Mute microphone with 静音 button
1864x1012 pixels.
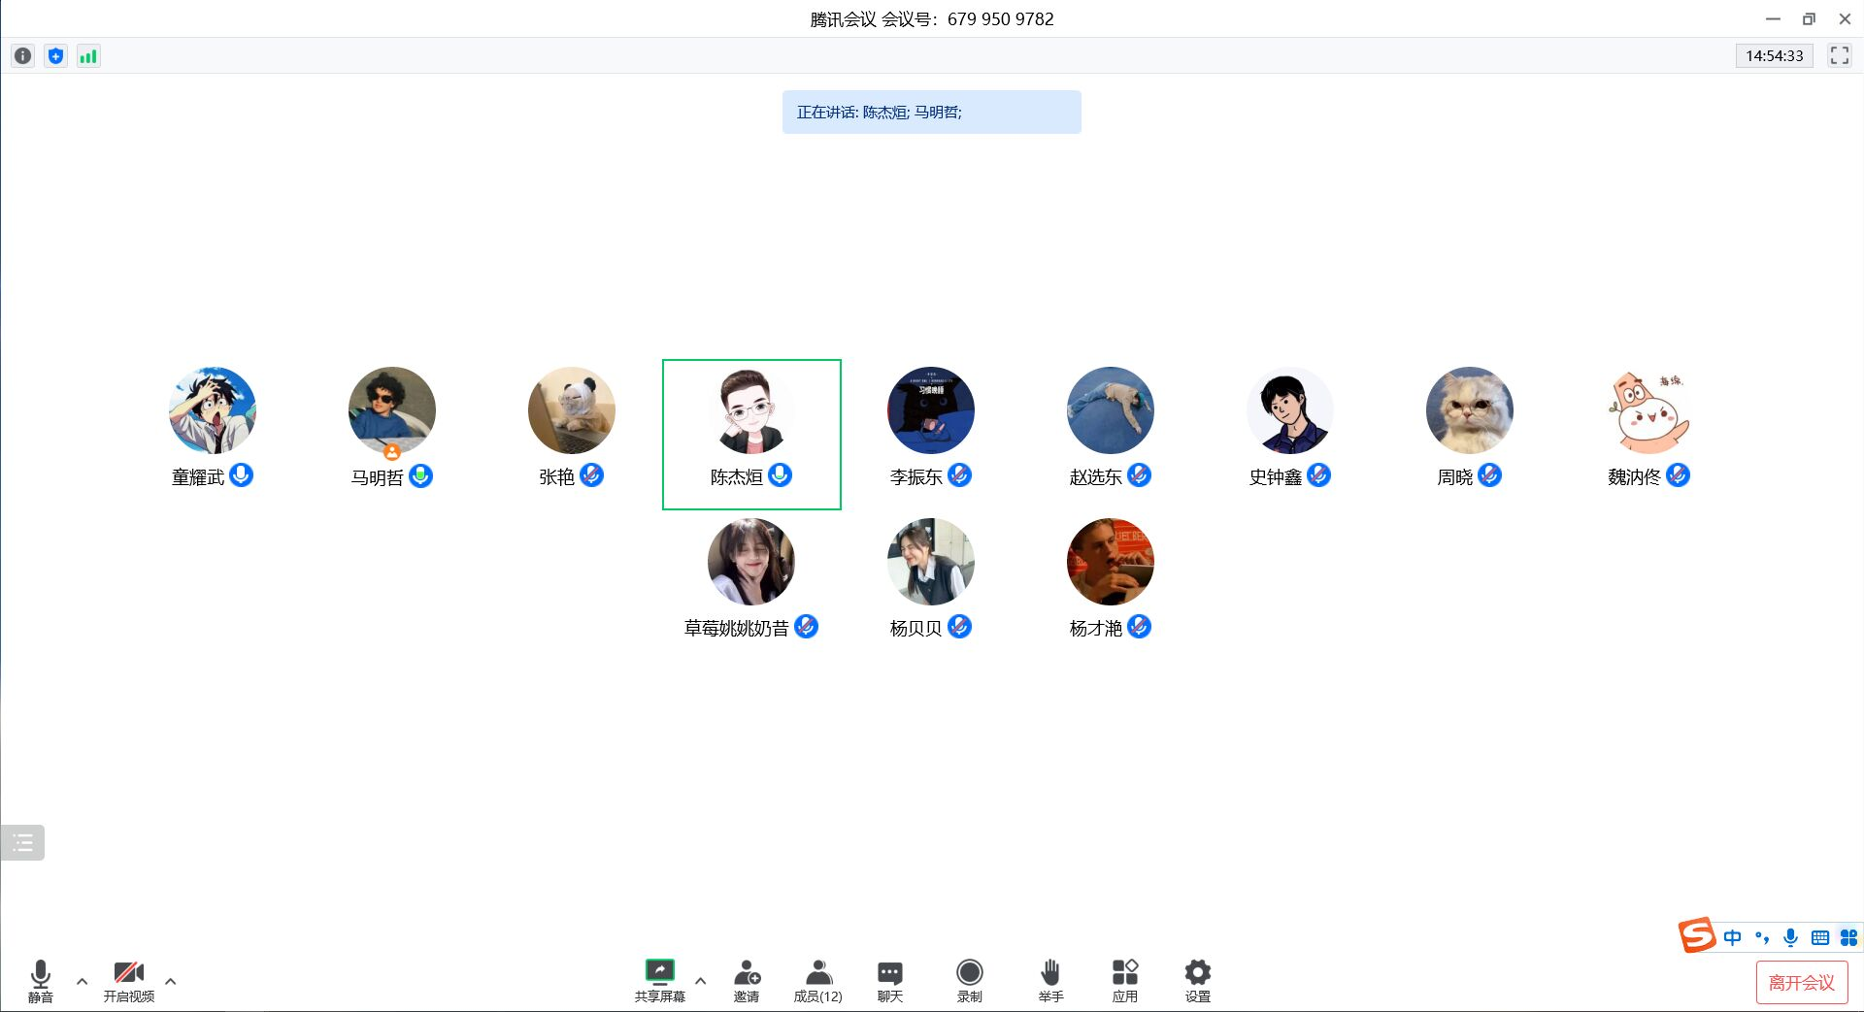click(x=41, y=979)
